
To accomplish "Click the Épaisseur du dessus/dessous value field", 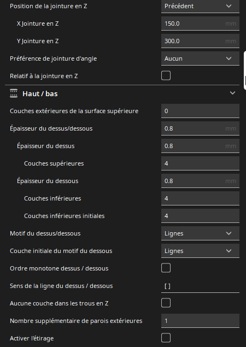I will [x=200, y=128].
